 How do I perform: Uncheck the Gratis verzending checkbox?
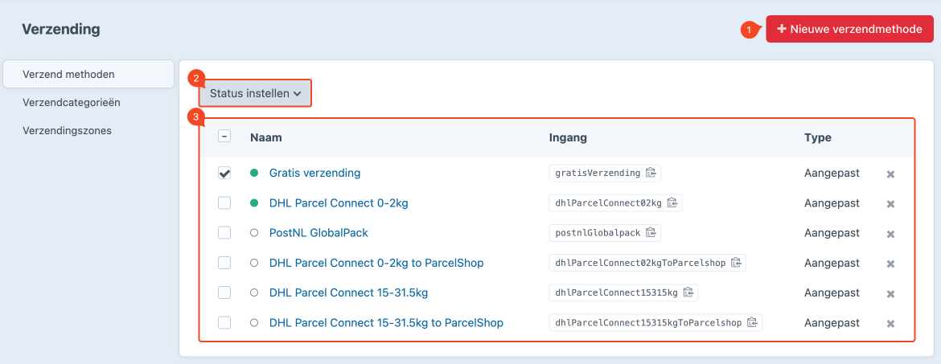click(x=224, y=173)
